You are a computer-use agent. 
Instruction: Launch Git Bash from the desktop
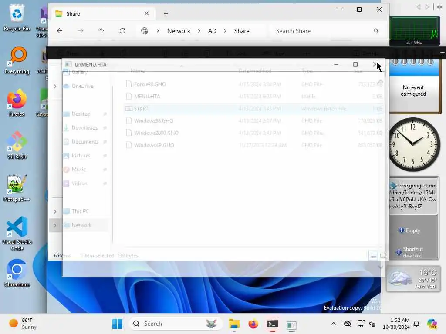pos(17,145)
